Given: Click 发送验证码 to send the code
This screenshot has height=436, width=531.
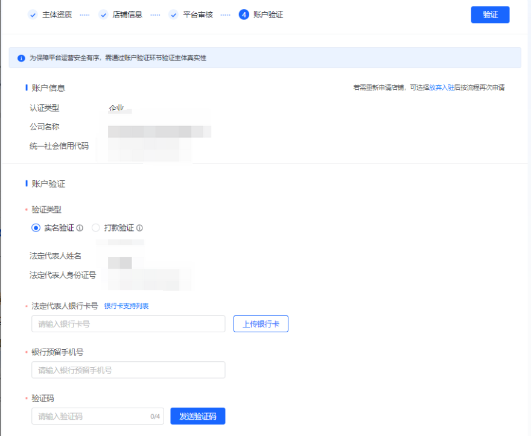Looking at the screenshot, I should point(198,415).
